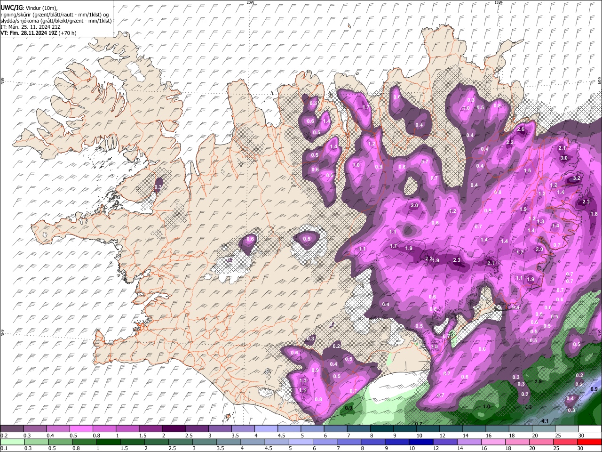Click the UWC/IG title text

[x=11, y=8]
